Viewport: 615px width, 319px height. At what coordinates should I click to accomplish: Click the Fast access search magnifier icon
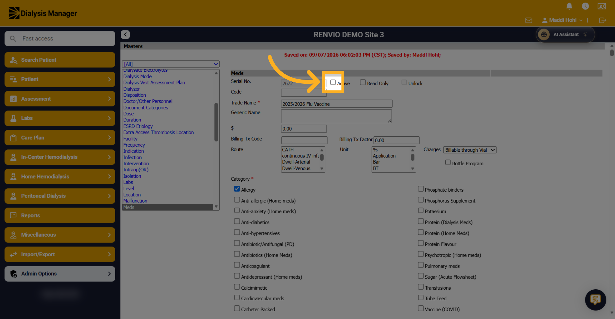pyautogui.click(x=13, y=39)
